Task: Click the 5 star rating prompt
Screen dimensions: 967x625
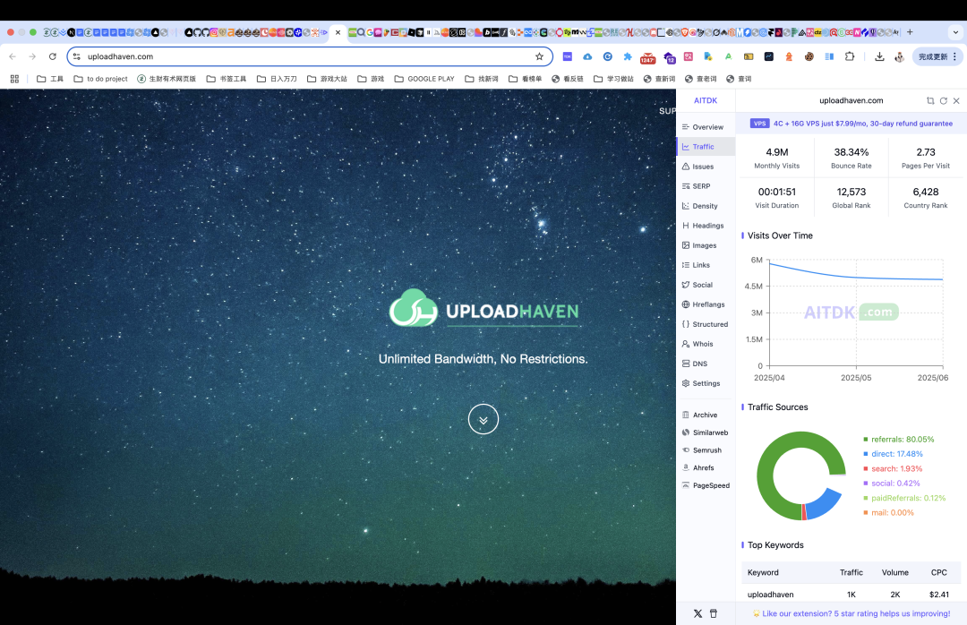Action: tap(851, 614)
